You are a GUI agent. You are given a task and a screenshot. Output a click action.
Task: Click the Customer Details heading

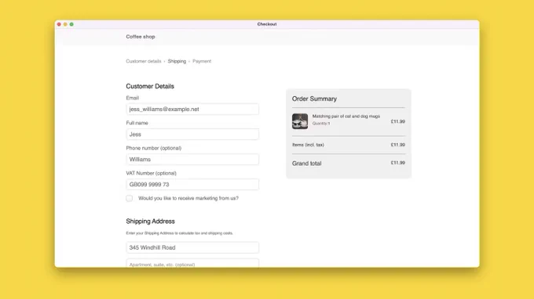coord(150,86)
